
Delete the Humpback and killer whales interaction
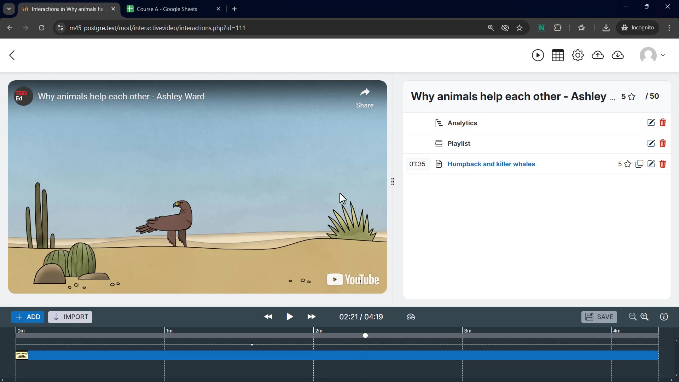663,164
